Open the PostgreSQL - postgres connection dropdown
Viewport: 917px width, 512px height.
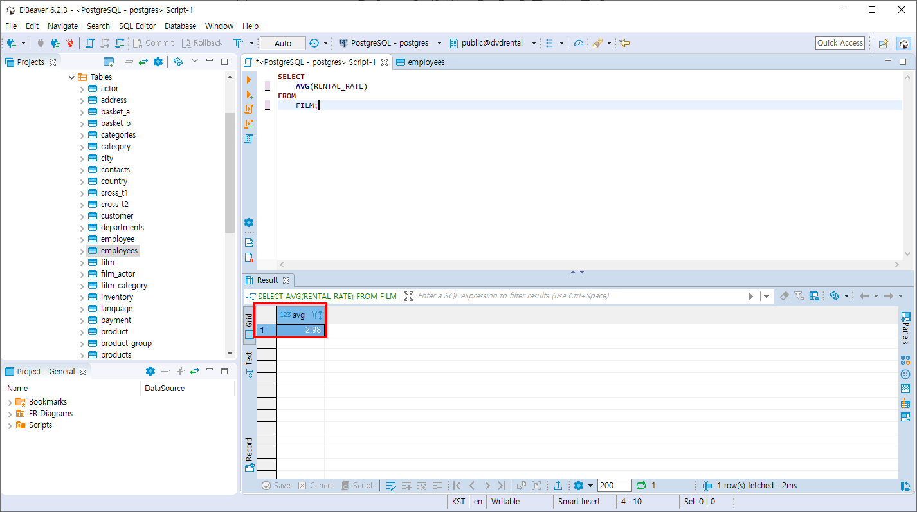(x=439, y=43)
